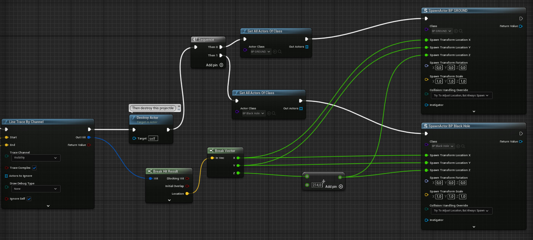Click Add pin on the addition node
Screen dimensions: 533x240
point(333,187)
